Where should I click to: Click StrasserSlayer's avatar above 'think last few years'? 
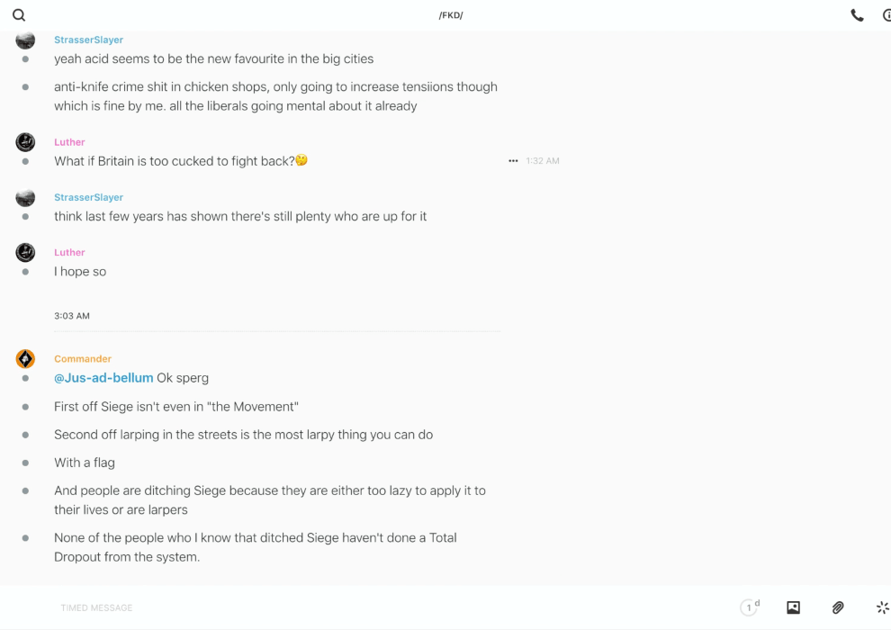click(25, 198)
